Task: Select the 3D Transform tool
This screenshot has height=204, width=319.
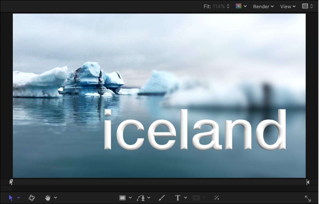Action: (32, 197)
